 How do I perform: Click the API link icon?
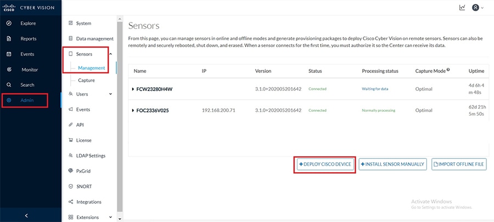[71, 125]
